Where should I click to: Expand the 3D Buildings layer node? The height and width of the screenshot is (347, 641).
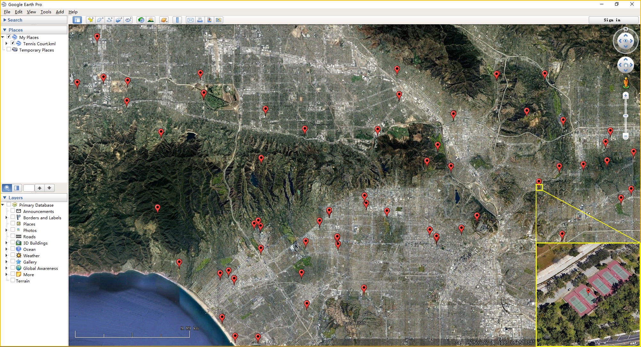click(x=6, y=243)
